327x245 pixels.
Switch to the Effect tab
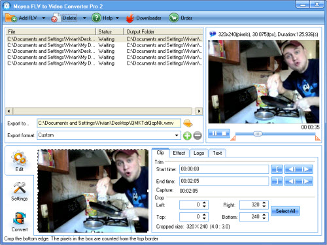coord(179,153)
